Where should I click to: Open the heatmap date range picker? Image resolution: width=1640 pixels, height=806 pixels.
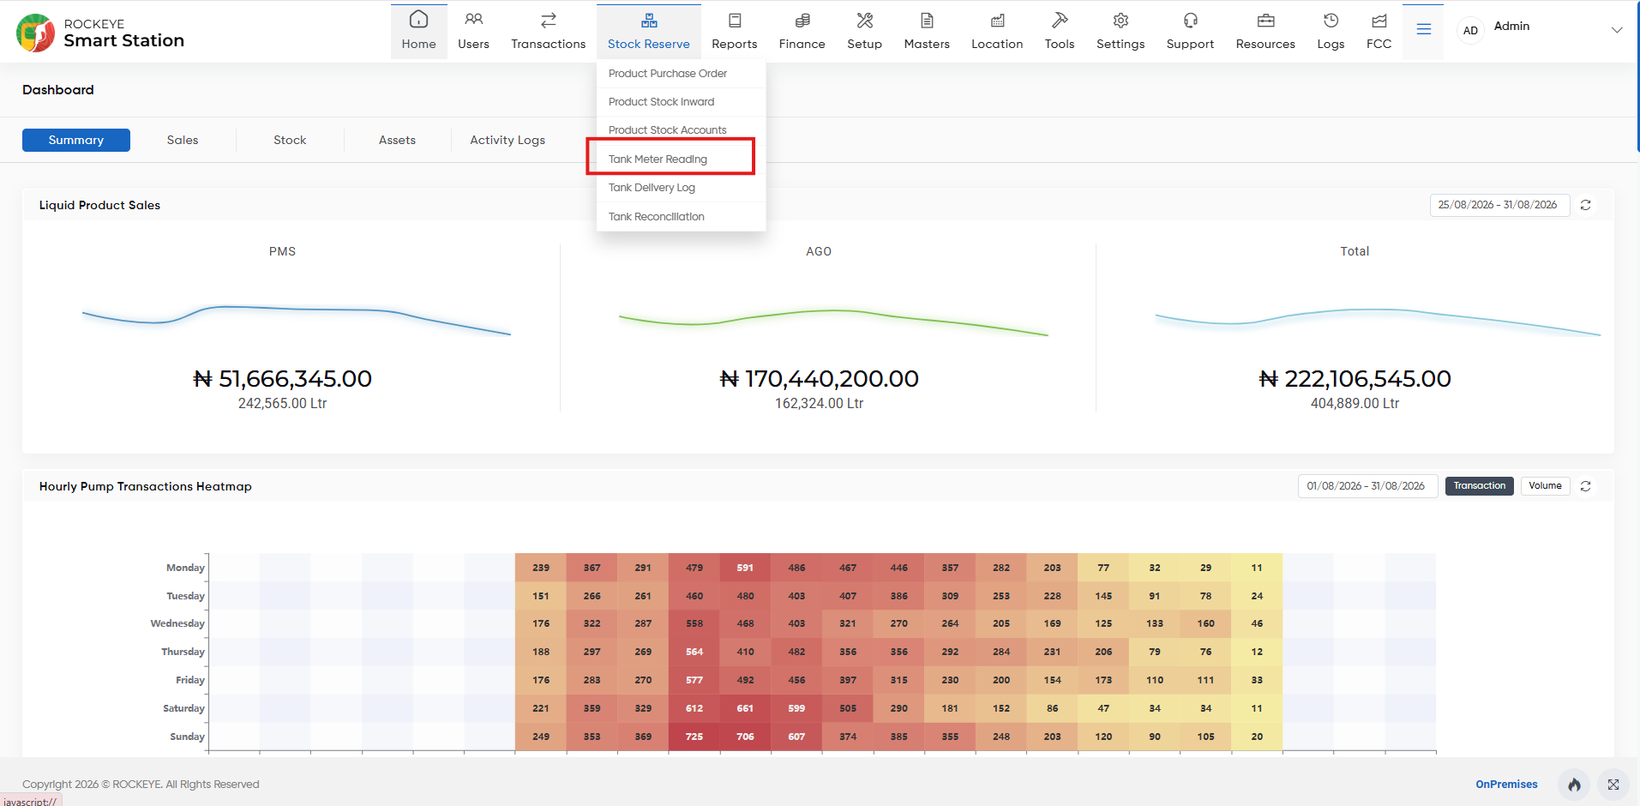tap(1367, 486)
